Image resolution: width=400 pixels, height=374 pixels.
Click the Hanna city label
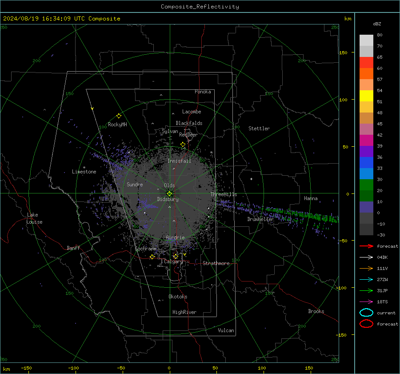(311, 198)
